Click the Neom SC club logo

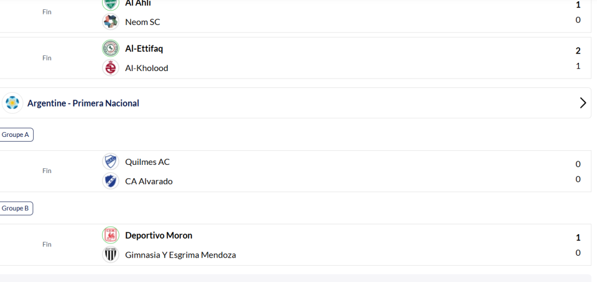110,22
